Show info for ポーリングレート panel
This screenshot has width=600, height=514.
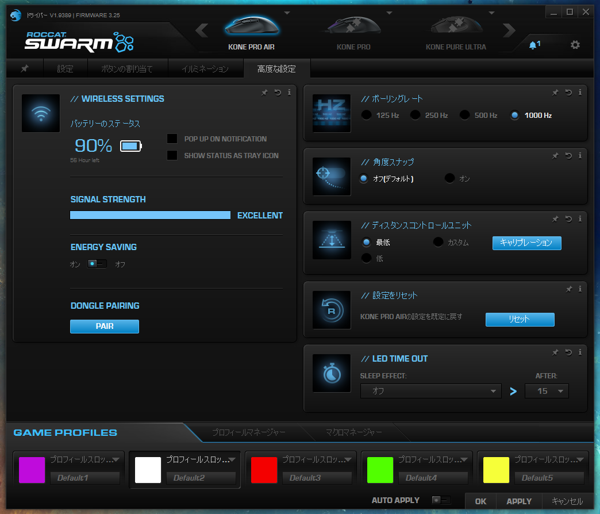(580, 93)
